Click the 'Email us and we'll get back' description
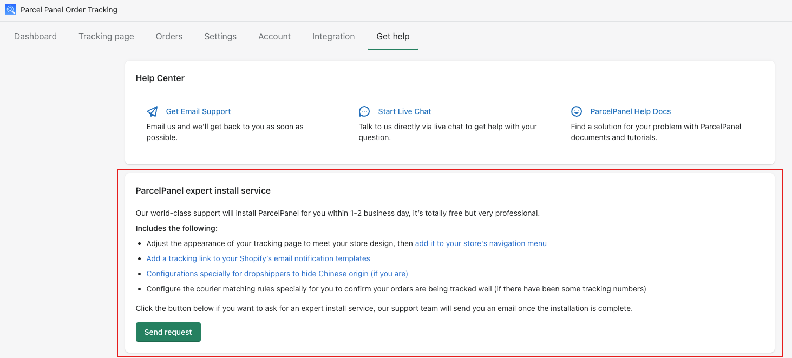 225,132
